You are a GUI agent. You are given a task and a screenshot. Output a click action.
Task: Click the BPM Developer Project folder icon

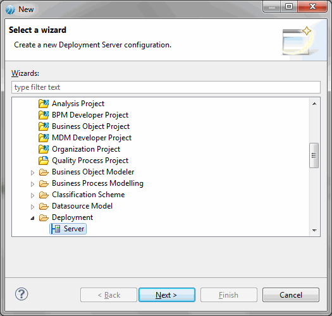click(x=44, y=115)
